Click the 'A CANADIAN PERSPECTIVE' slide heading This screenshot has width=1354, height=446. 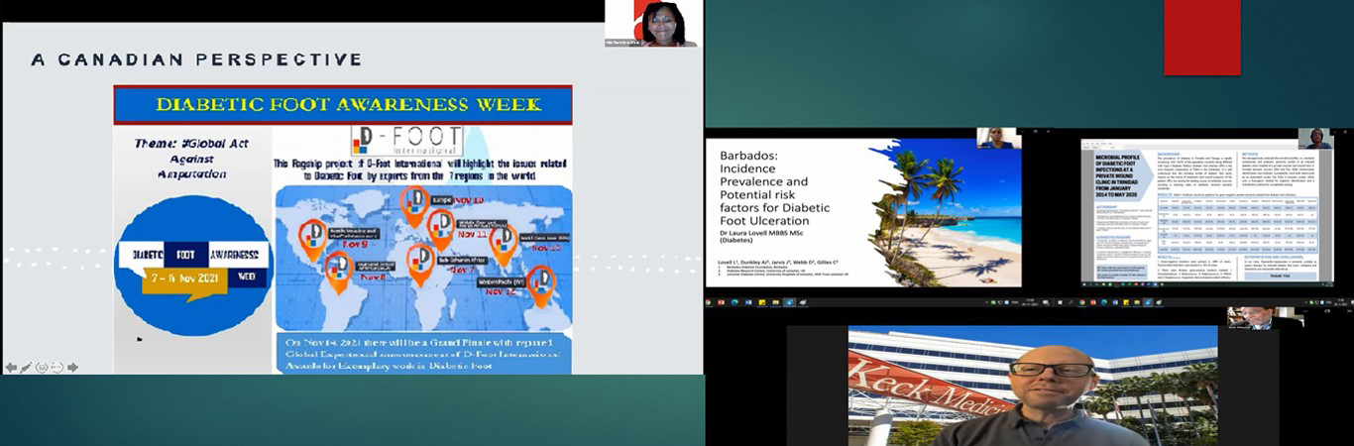[196, 59]
